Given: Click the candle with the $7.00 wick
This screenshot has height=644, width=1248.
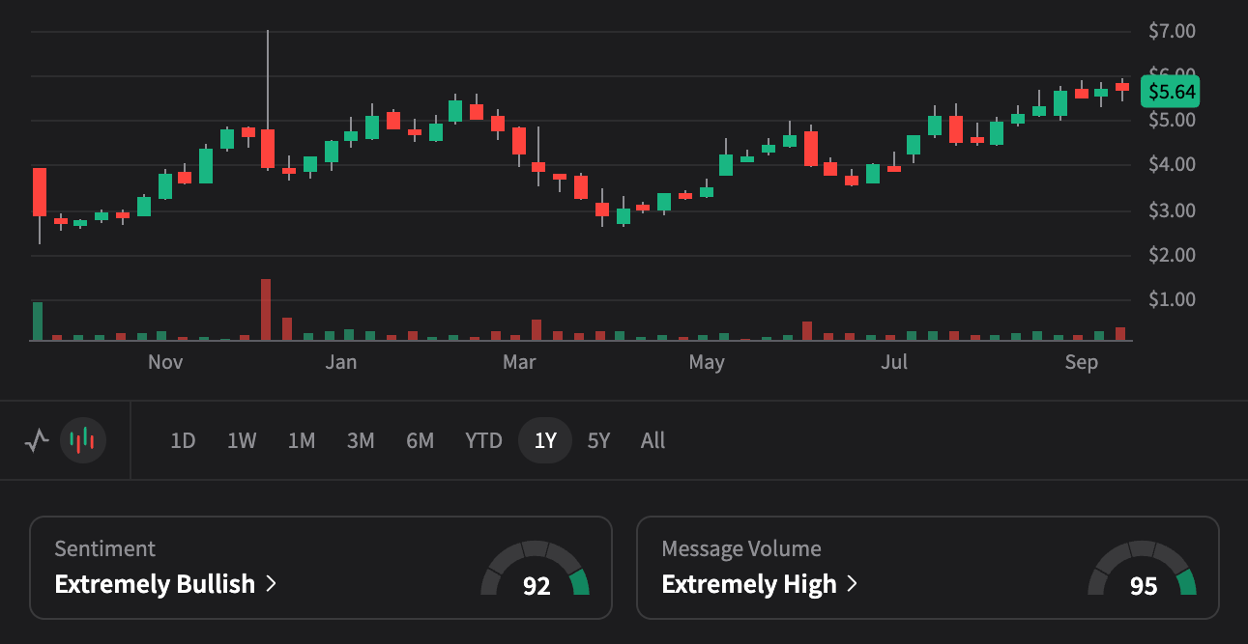Looking at the screenshot, I should coord(268,149).
